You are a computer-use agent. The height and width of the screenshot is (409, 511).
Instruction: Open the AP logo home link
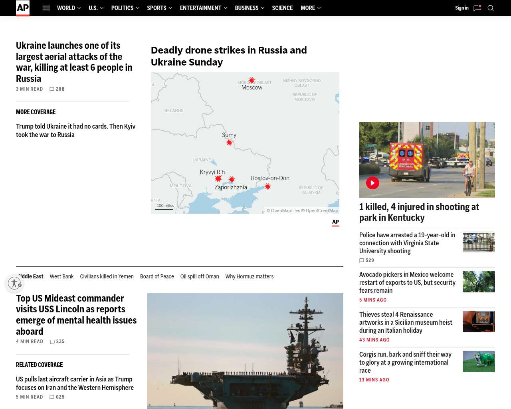[23, 8]
